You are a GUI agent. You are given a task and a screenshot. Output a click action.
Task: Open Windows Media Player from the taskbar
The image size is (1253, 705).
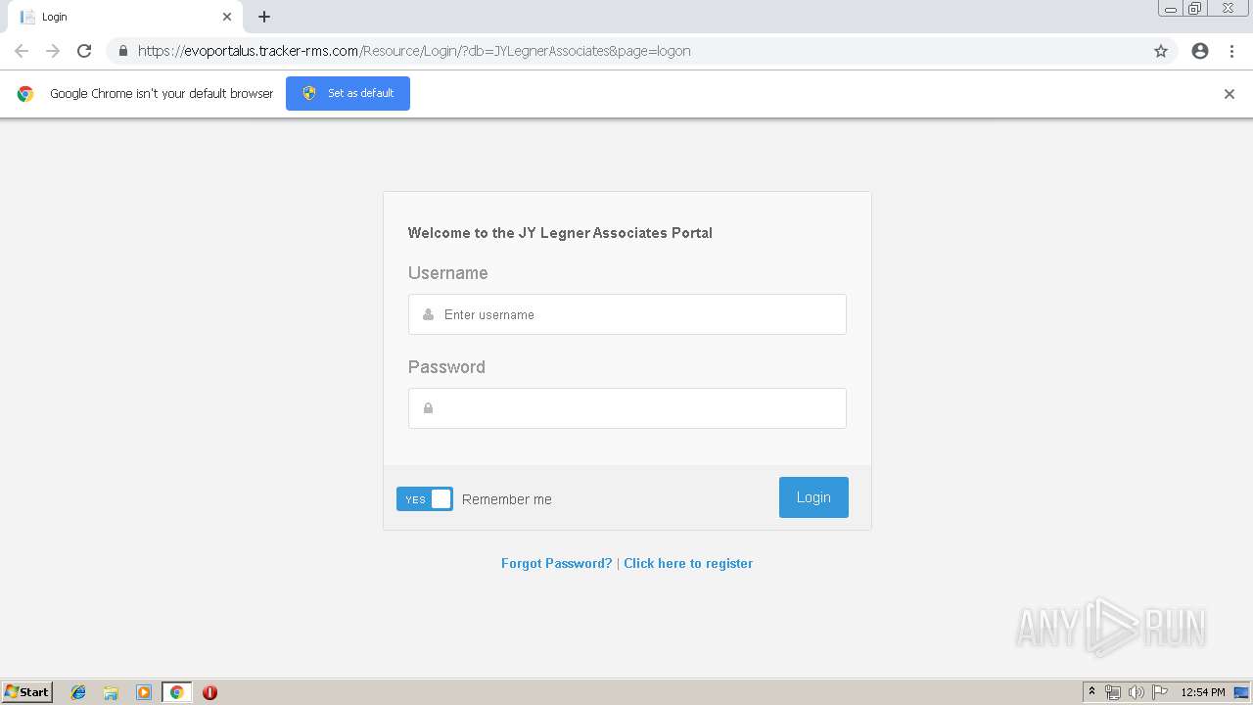tap(144, 692)
